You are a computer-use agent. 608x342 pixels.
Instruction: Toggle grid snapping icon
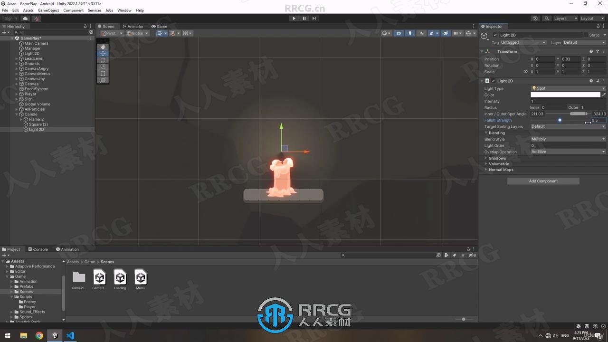click(x=174, y=33)
